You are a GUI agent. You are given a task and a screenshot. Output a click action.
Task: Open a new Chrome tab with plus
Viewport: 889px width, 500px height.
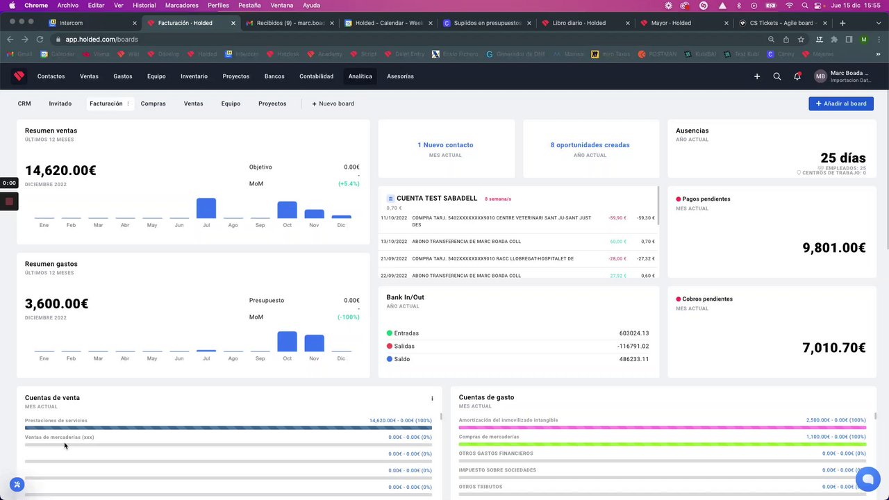pyautogui.click(x=842, y=23)
